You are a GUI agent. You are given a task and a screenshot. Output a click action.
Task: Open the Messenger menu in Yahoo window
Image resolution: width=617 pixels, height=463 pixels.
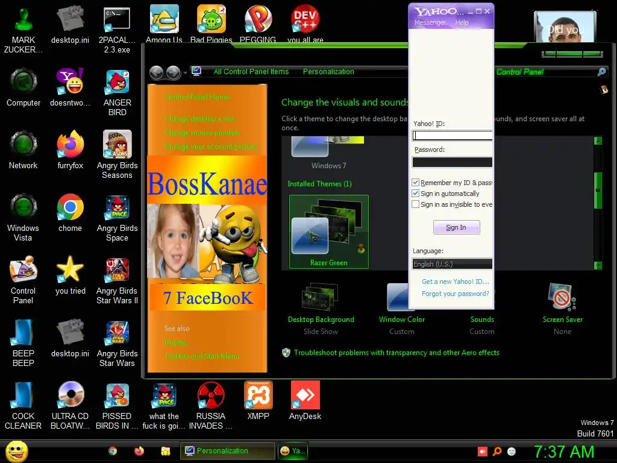430,22
